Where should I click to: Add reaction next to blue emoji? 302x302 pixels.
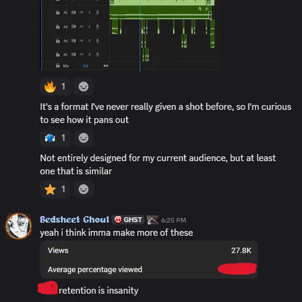point(84,138)
